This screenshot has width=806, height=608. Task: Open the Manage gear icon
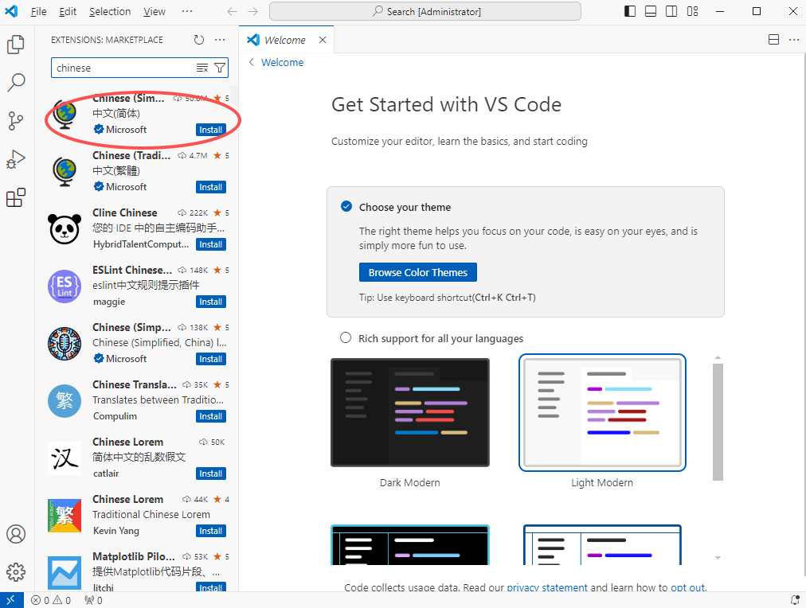(x=16, y=572)
